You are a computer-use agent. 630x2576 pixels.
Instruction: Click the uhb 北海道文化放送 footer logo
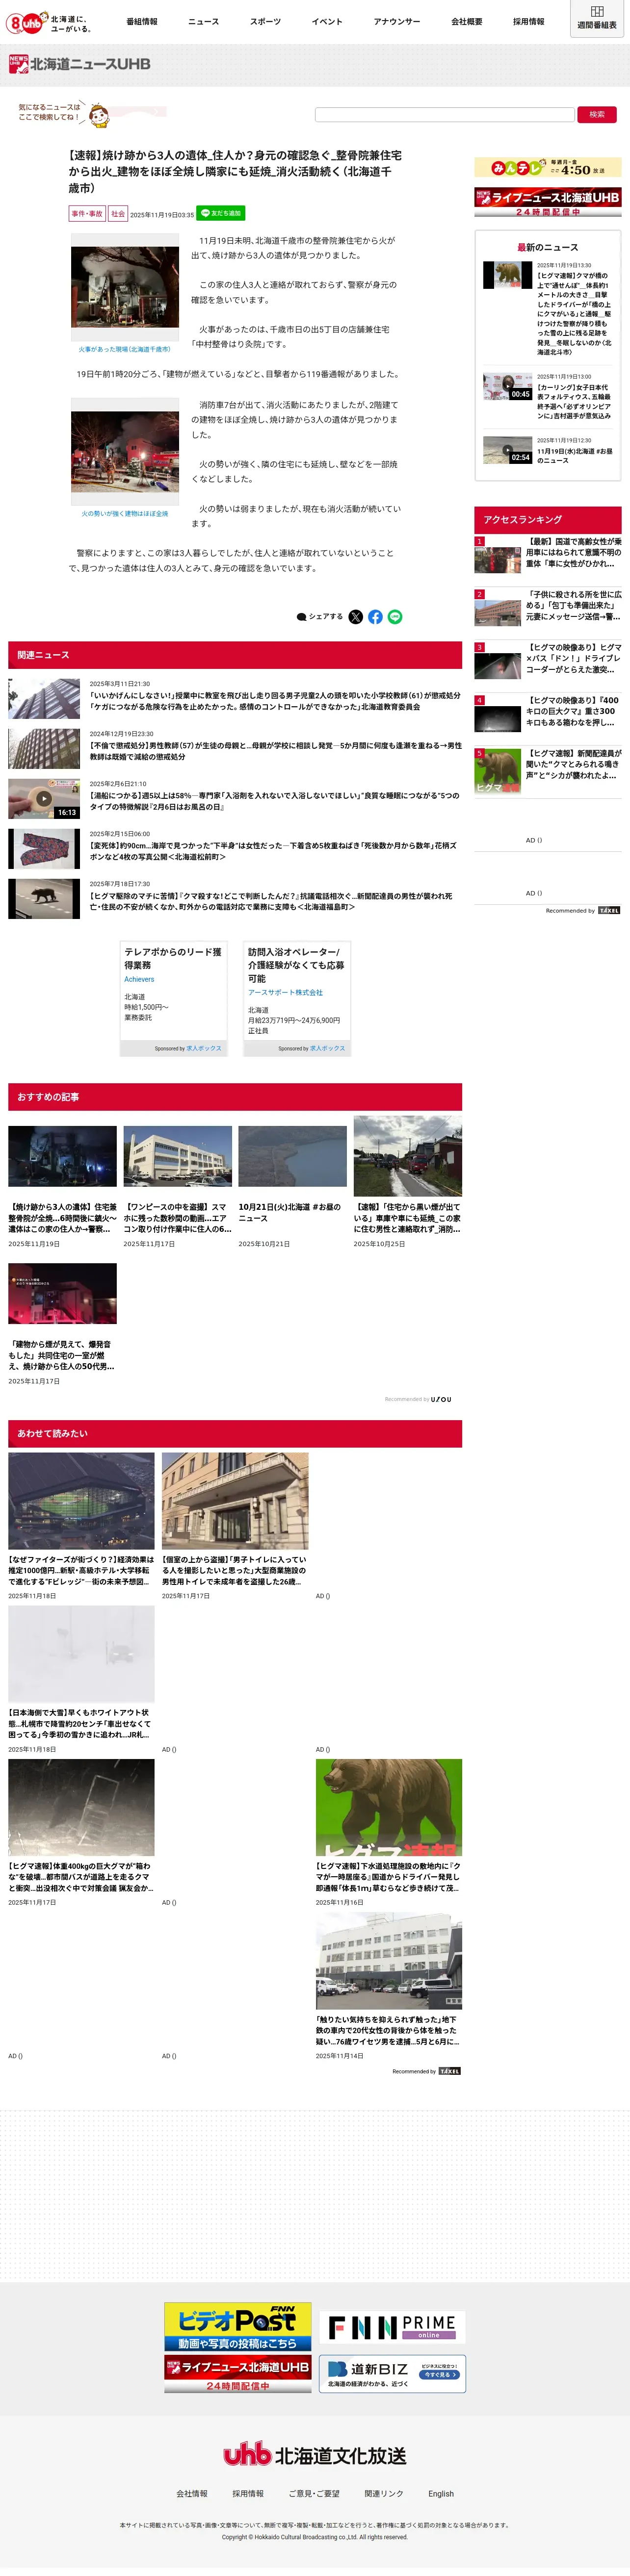(x=315, y=2455)
